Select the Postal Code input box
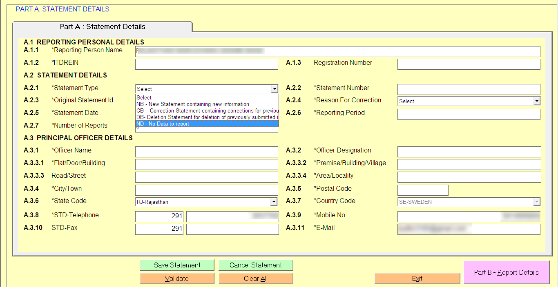This screenshot has width=558, height=287. (x=423, y=190)
